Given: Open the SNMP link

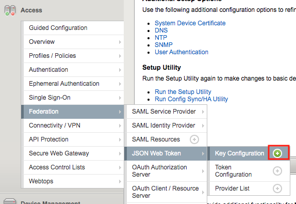Looking at the screenshot, I should (x=163, y=45).
